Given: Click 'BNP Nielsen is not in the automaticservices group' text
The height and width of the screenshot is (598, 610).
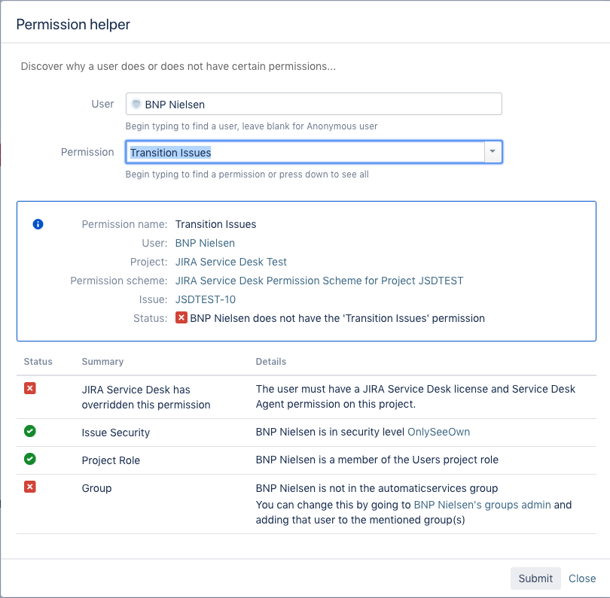Looking at the screenshot, I should point(377,488).
